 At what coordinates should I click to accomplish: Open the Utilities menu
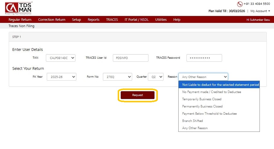coord(161,20)
